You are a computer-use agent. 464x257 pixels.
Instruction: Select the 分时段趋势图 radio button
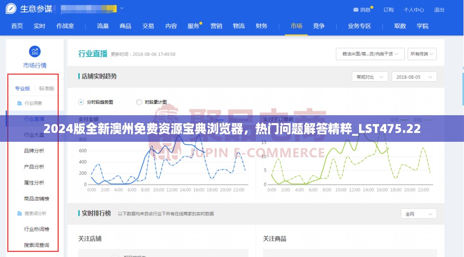(81, 102)
